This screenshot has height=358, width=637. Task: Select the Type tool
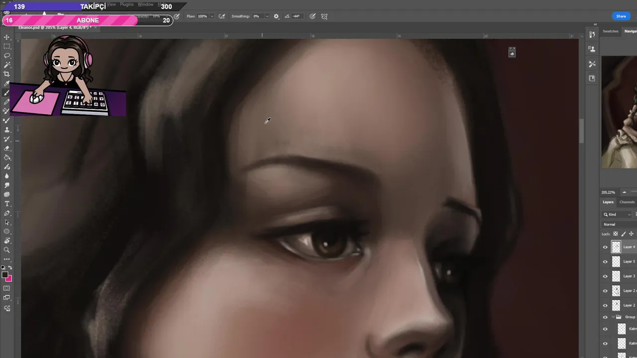pos(7,204)
